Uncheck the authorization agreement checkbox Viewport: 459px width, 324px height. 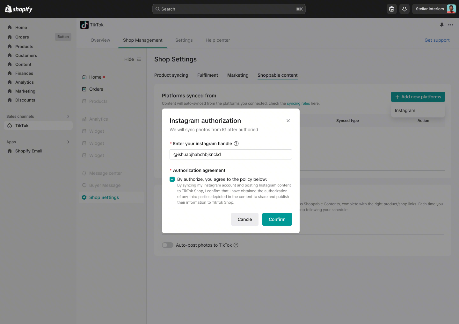(x=172, y=179)
